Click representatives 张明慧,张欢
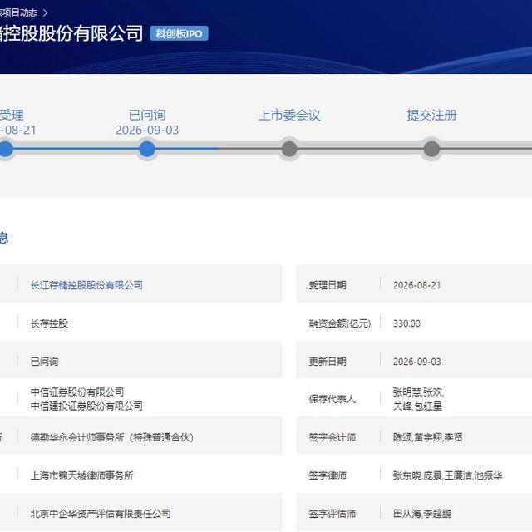 click(x=418, y=392)
